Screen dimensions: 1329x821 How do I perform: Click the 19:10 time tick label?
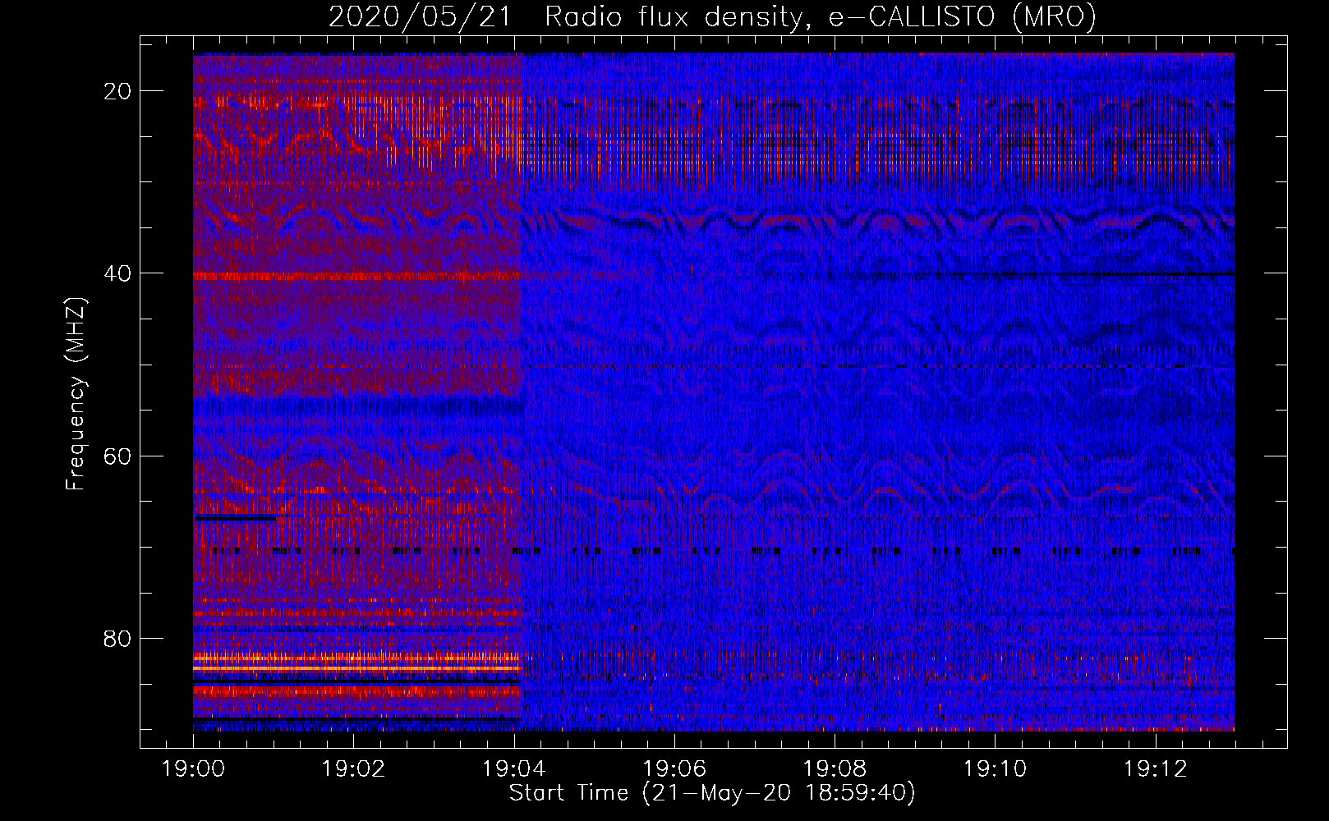pos(995,769)
